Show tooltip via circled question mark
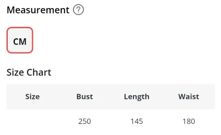 [x=78, y=10]
